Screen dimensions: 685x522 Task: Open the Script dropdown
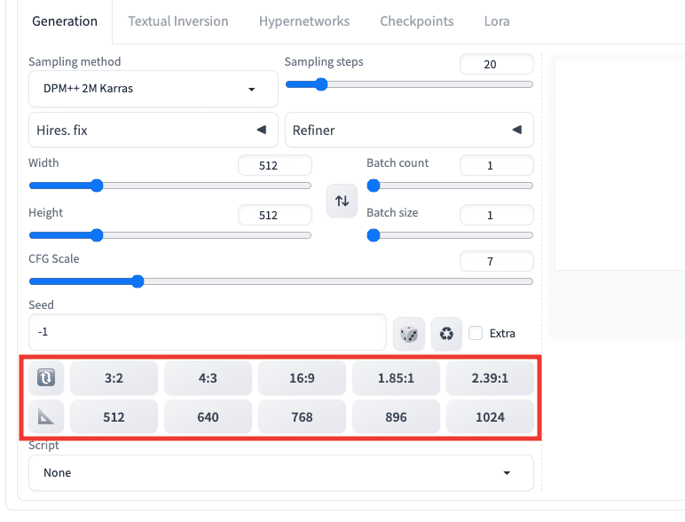coord(281,472)
